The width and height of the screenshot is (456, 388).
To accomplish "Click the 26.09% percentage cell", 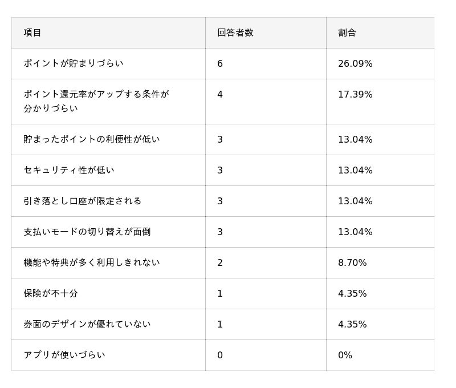I will pyautogui.click(x=355, y=64).
